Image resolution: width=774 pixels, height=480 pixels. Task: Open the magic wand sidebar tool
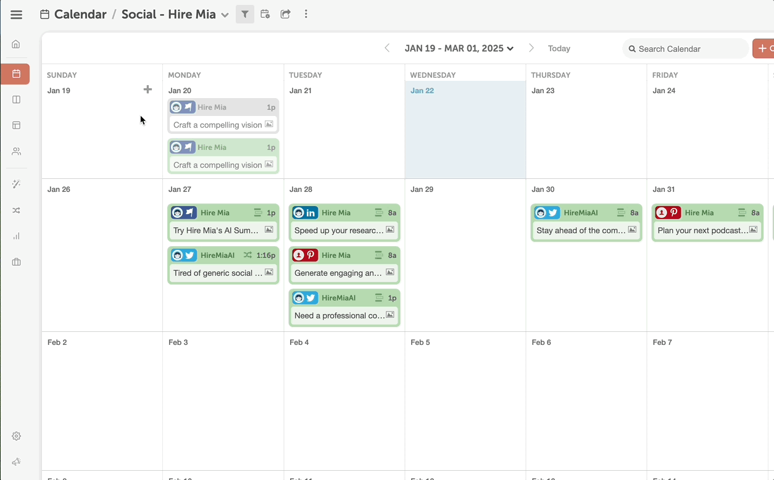(16, 184)
